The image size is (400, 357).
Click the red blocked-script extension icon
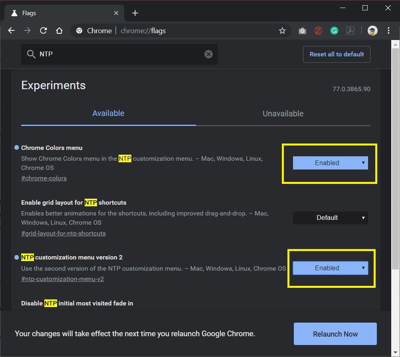tap(318, 31)
